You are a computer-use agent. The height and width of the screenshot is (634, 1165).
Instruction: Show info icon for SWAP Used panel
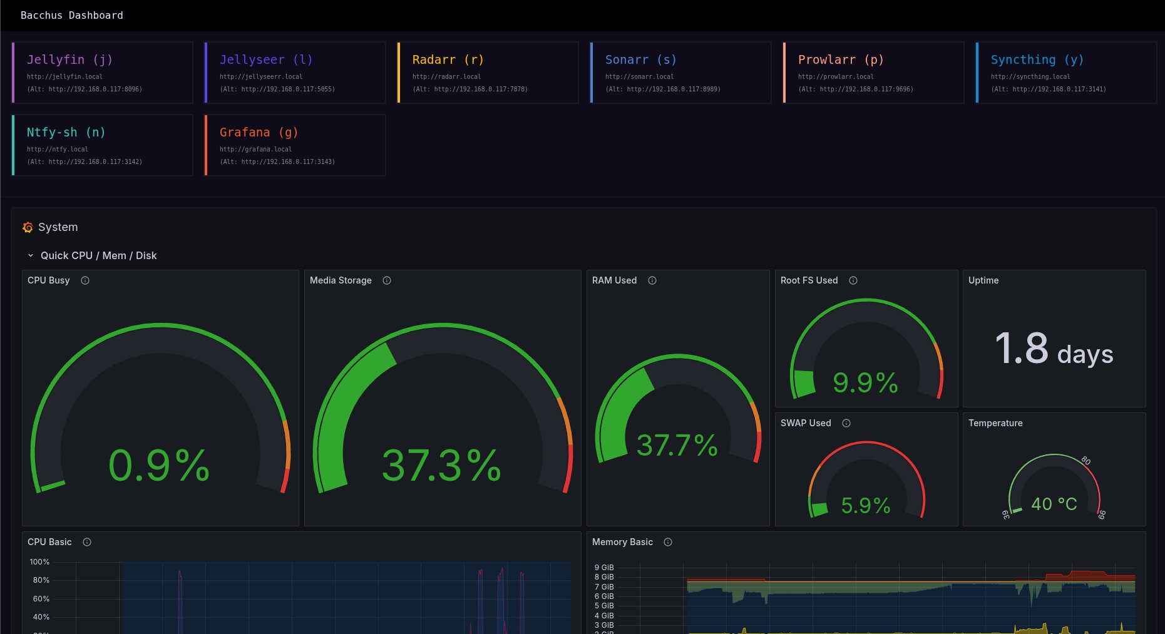[846, 423]
